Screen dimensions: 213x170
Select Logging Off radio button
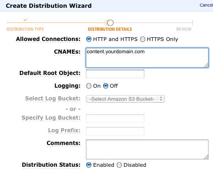[106, 86]
